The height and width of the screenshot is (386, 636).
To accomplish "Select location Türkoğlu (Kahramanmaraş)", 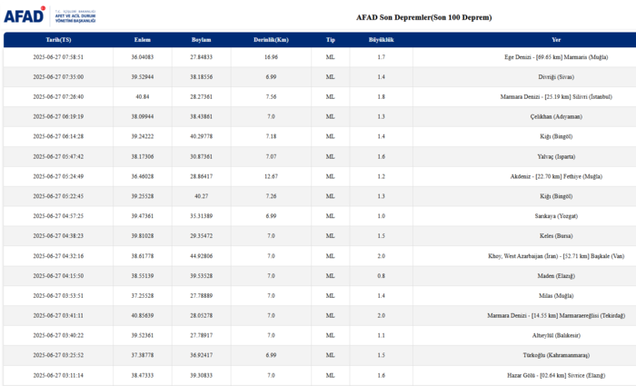I will pyautogui.click(x=556, y=356).
